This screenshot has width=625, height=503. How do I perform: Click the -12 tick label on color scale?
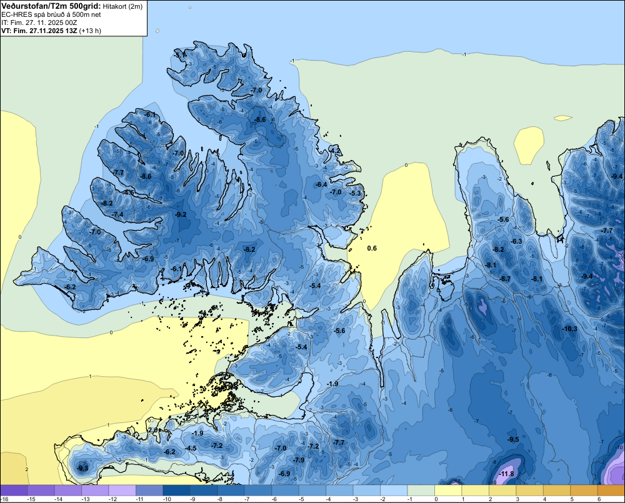112,499
